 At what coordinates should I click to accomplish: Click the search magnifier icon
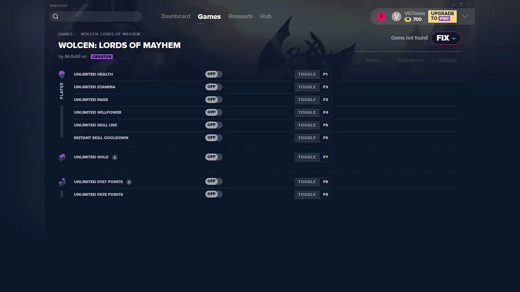click(x=55, y=16)
